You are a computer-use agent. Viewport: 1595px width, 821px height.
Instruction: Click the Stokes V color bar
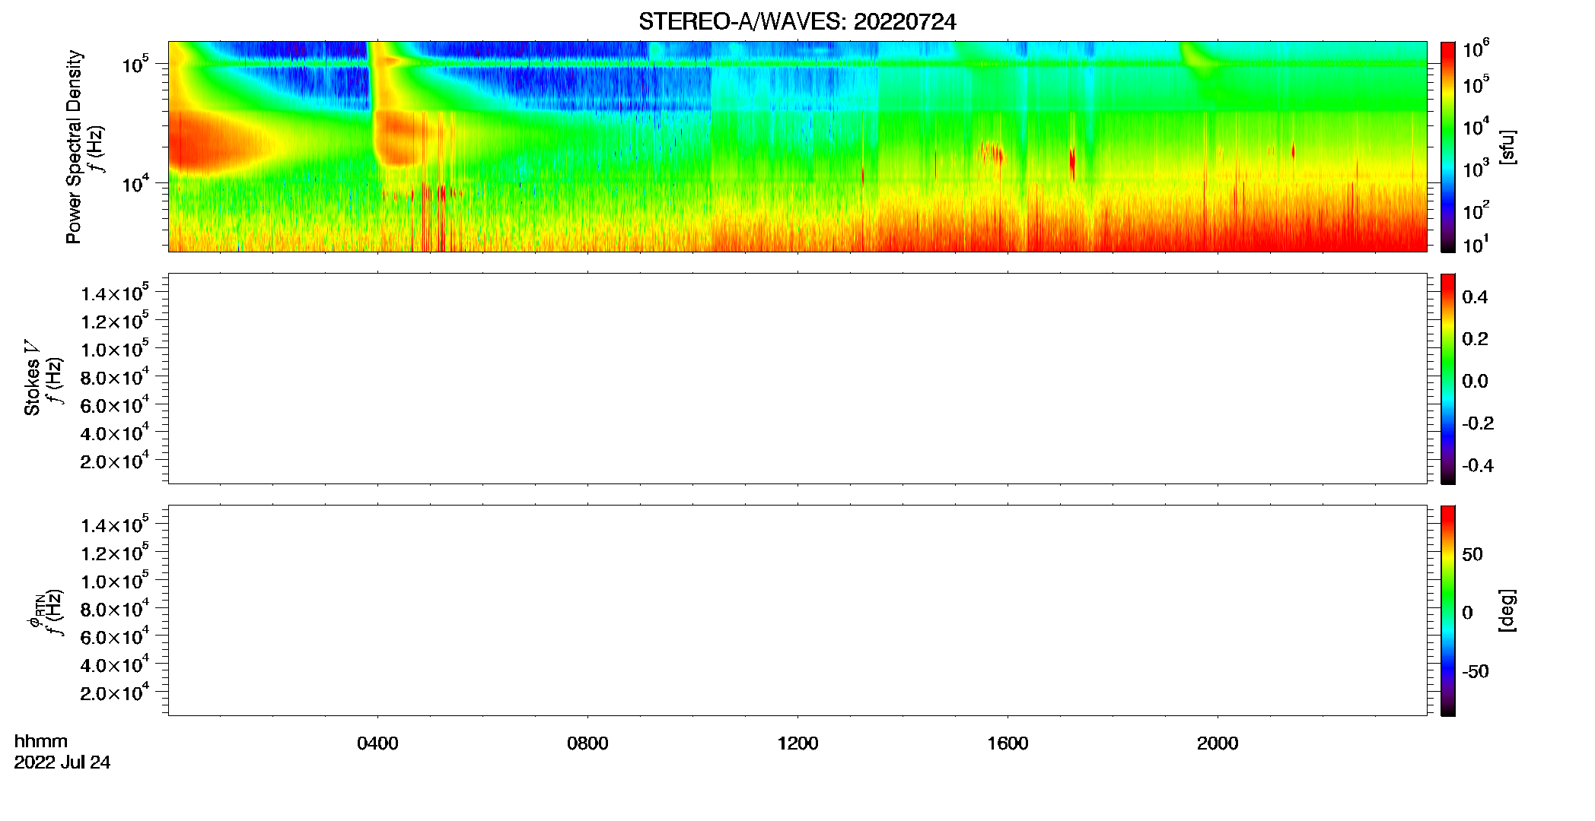[1447, 379]
